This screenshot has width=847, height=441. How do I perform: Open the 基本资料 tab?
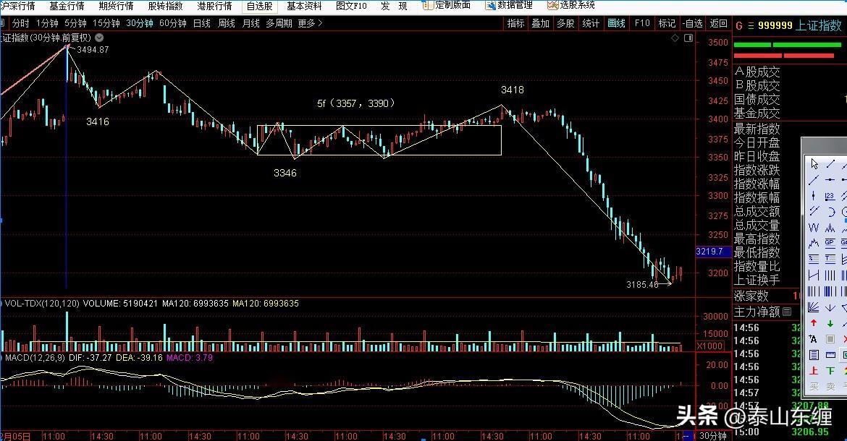pyautogui.click(x=304, y=6)
